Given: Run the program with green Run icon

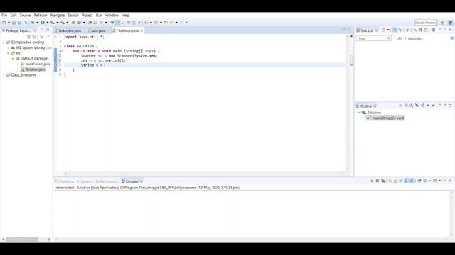Looking at the screenshot, I should tap(43, 23).
